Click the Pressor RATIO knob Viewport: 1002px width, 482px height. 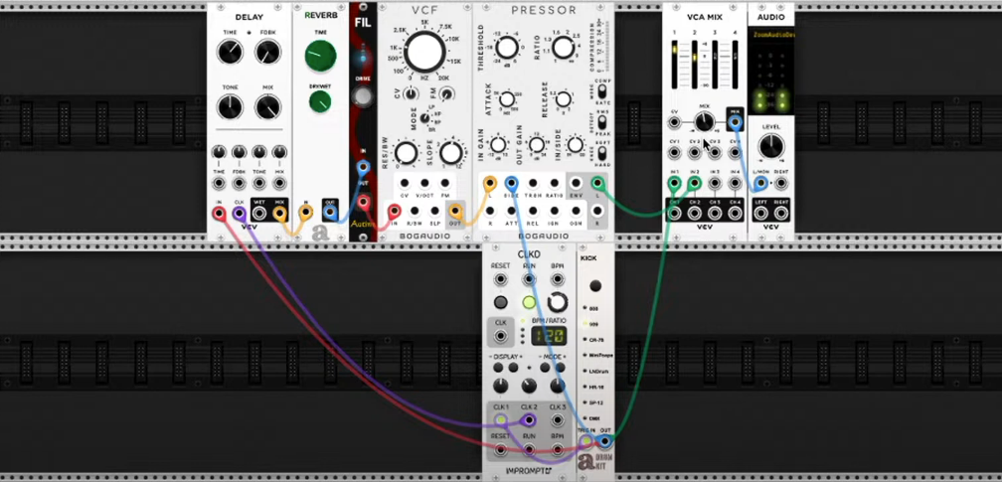click(x=563, y=48)
